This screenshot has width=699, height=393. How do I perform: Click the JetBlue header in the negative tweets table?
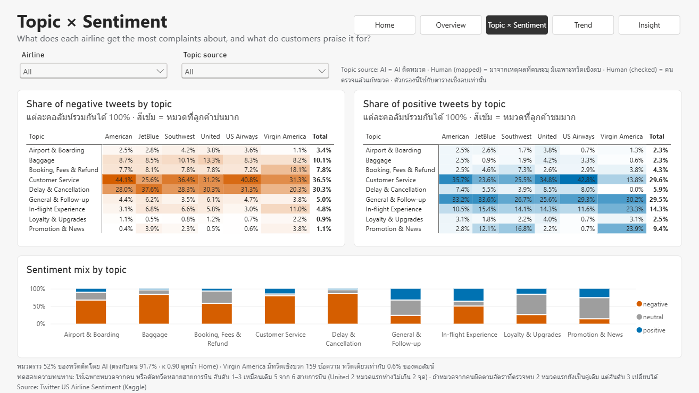(148, 136)
